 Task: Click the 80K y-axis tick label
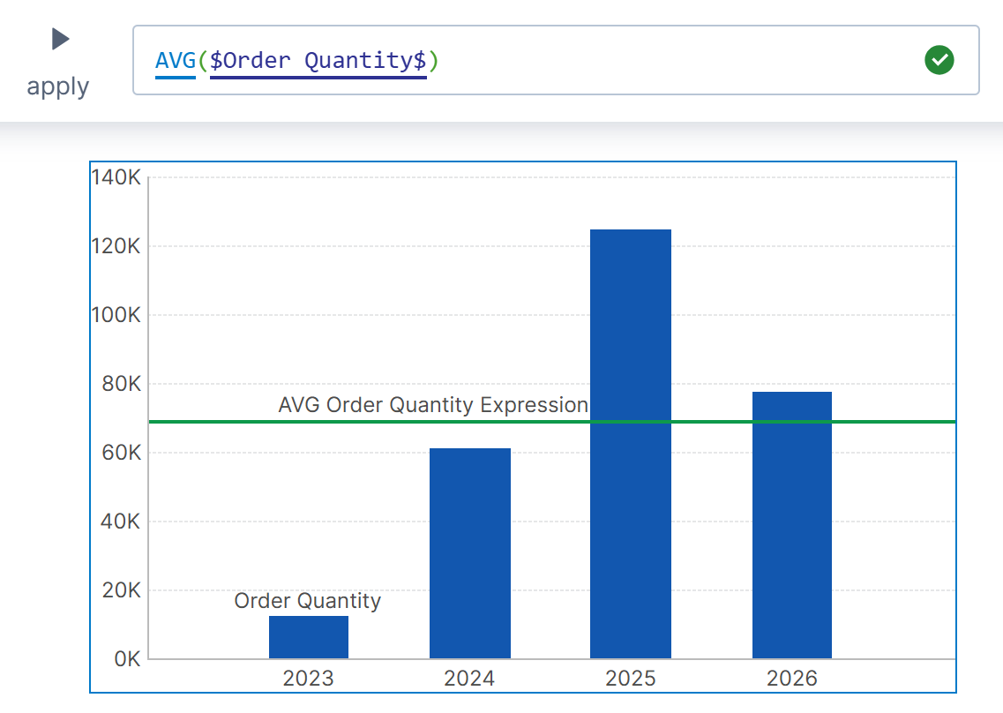point(120,384)
